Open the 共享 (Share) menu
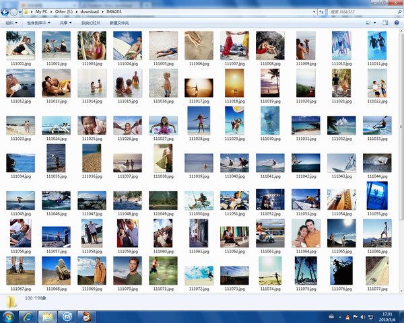This screenshot has width=404, height=323. coord(66,23)
